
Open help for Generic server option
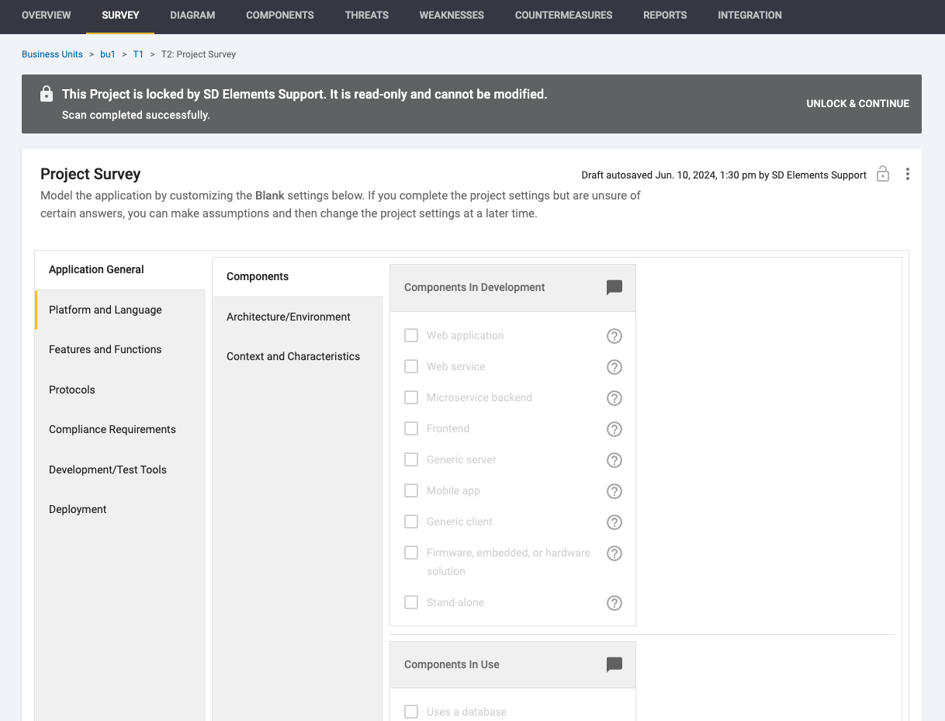pyautogui.click(x=614, y=460)
